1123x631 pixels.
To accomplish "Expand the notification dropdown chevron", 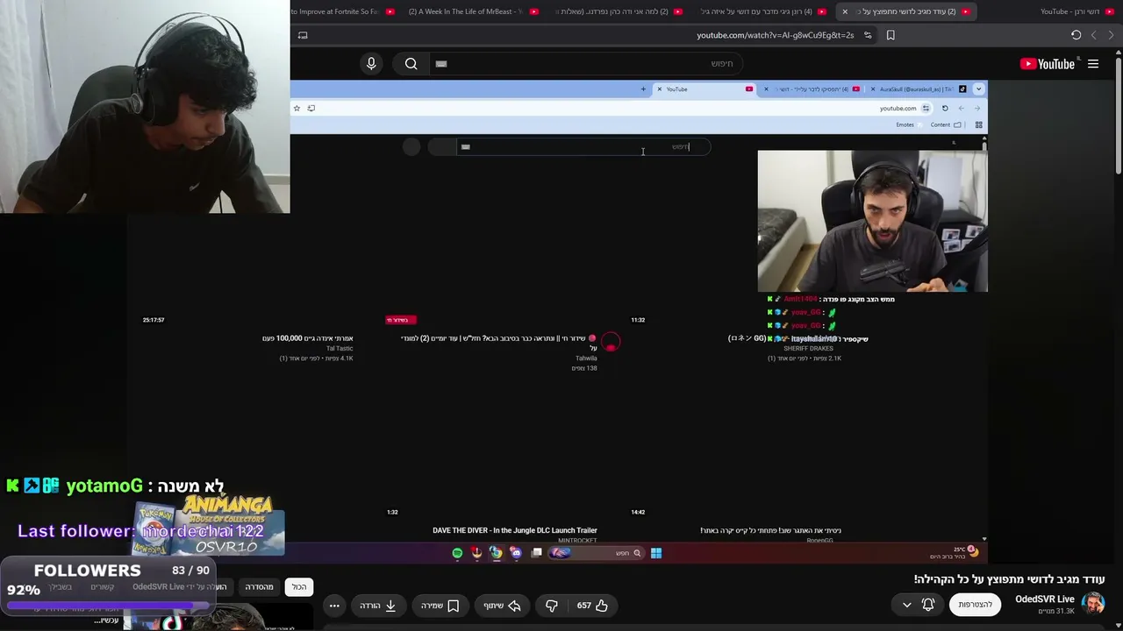I will tap(907, 605).
